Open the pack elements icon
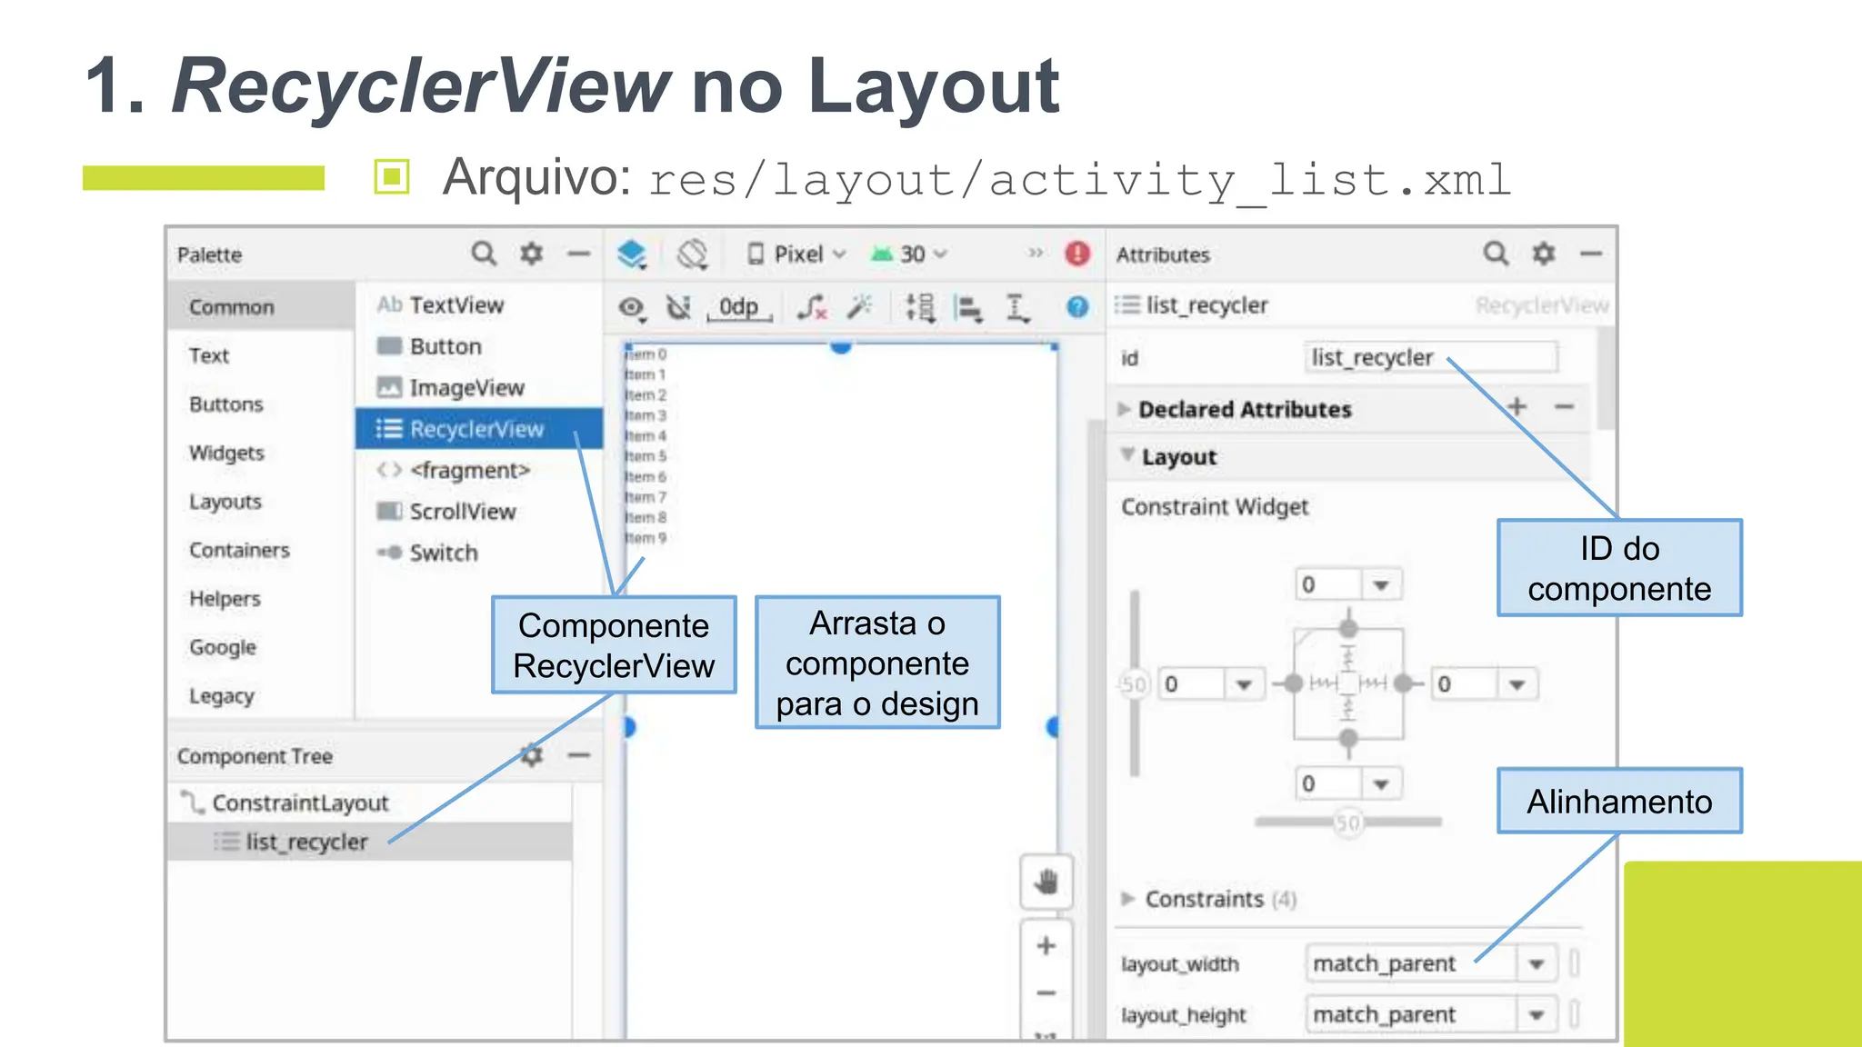1862x1047 pixels. point(920,308)
